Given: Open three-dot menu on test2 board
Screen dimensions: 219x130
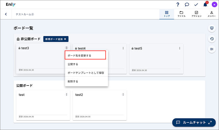Looking at the screenshot, I should pos(123,95).
